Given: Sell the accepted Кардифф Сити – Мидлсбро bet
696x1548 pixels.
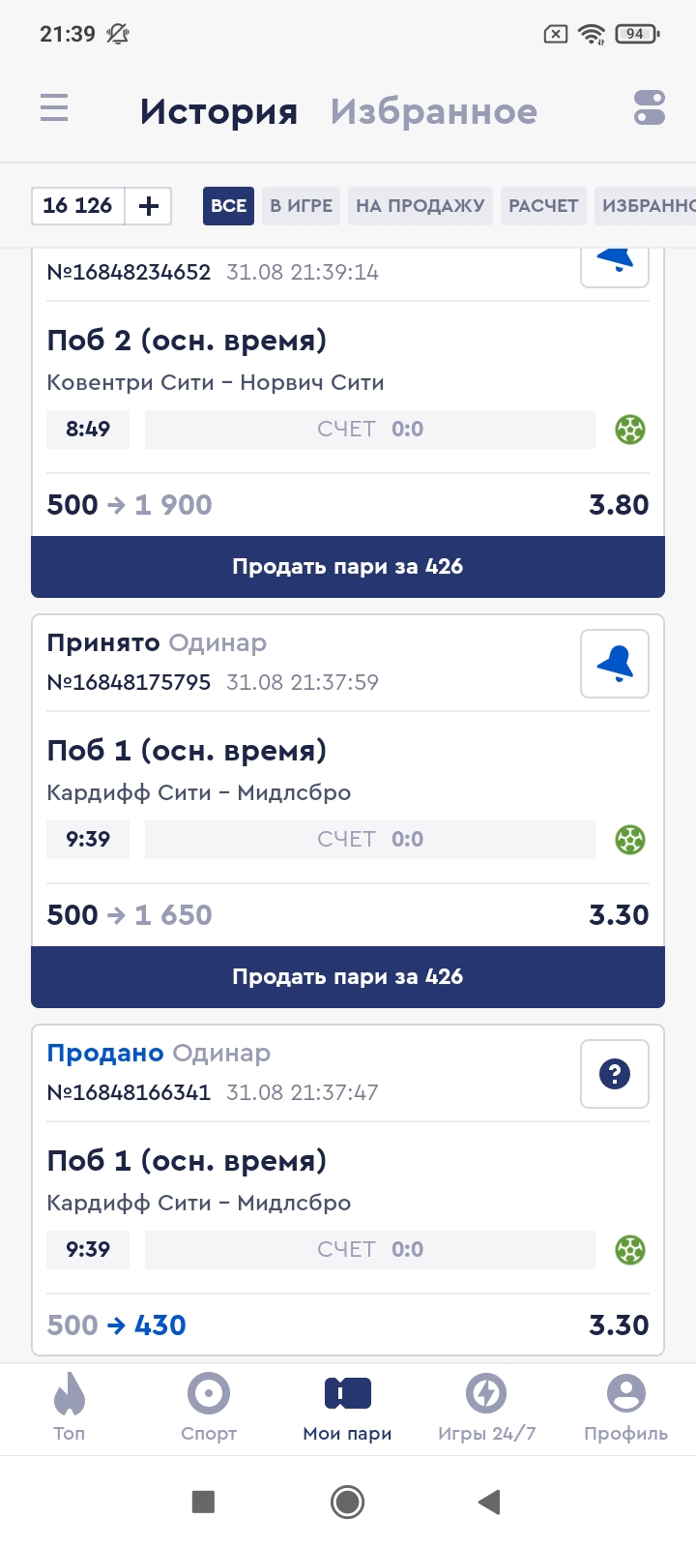Looking at the screenshot, I should point(348,977).
